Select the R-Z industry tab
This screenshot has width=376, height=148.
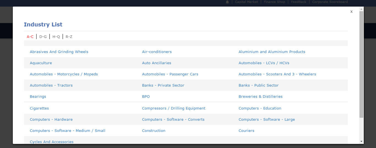(x=69, y=37)
